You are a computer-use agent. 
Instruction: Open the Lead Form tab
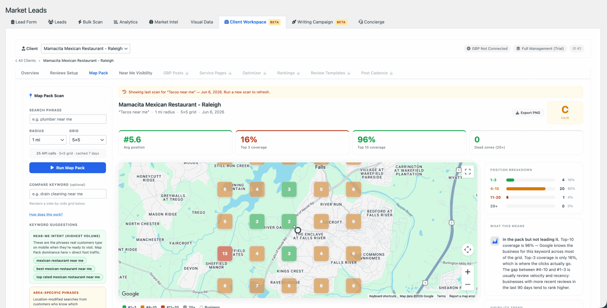(24, 22)
